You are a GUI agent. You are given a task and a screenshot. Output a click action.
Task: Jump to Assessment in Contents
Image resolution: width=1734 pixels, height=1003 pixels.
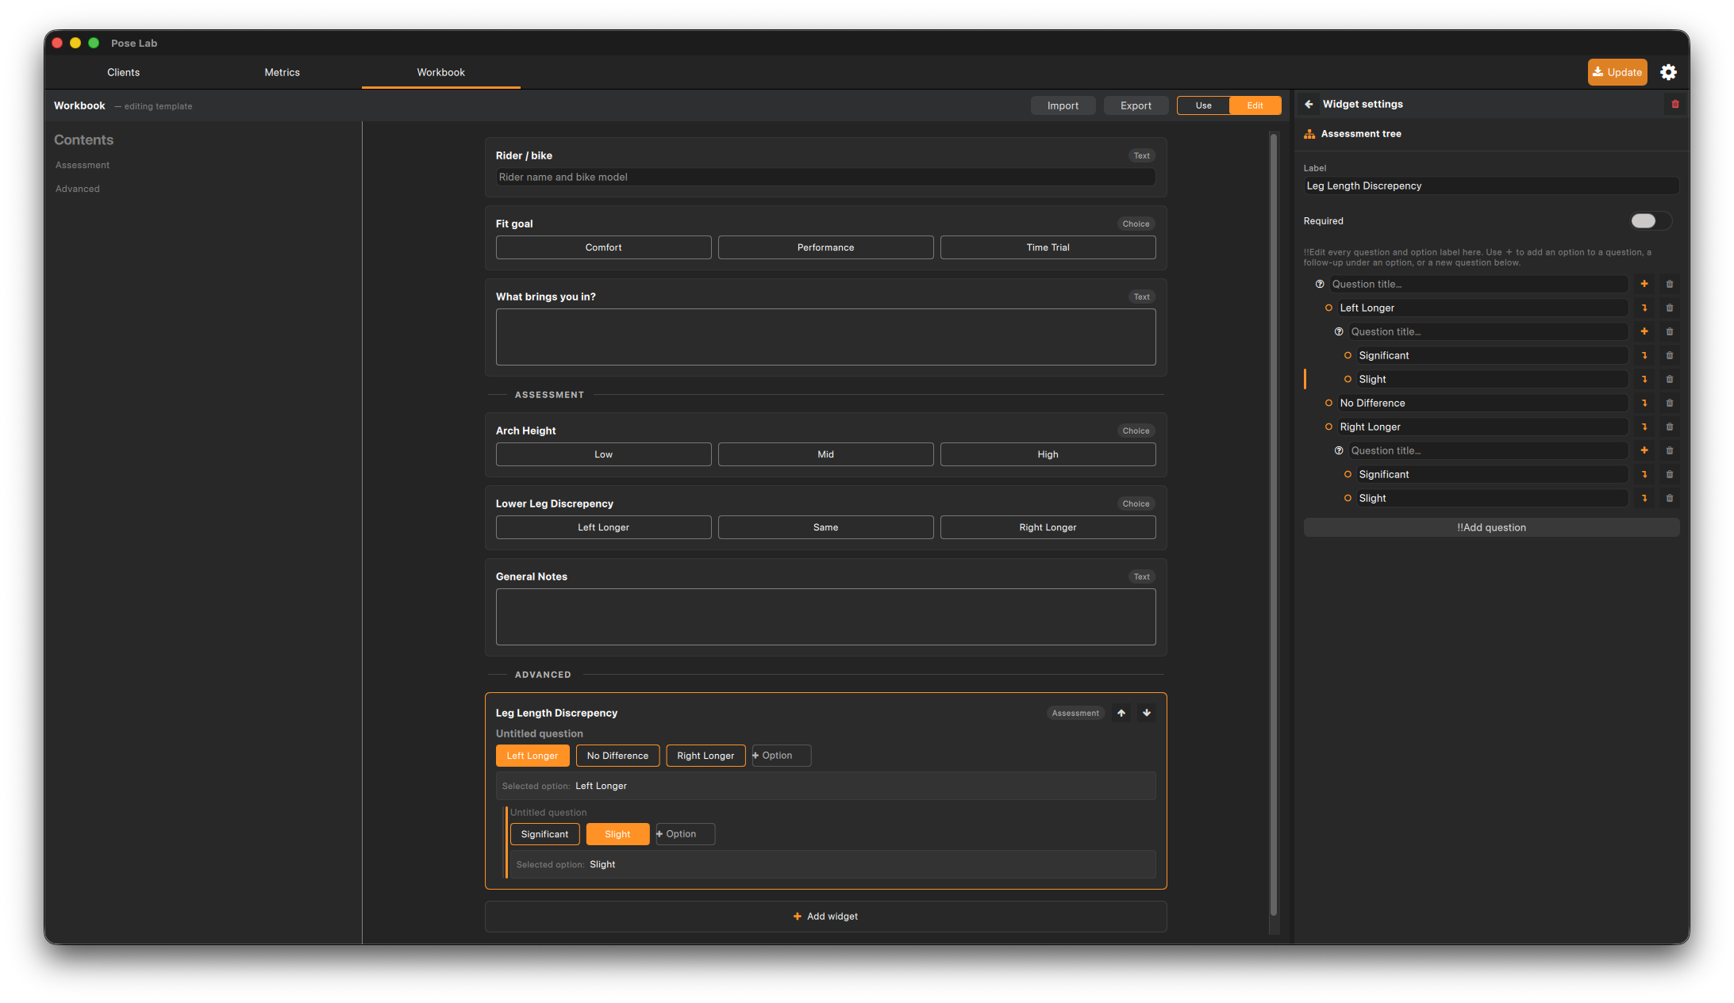(x=83, y=165)
